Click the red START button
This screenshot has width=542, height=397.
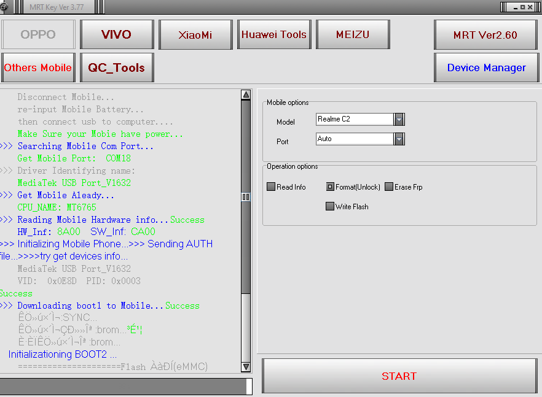pyautogui.click(x=399, y=376)
